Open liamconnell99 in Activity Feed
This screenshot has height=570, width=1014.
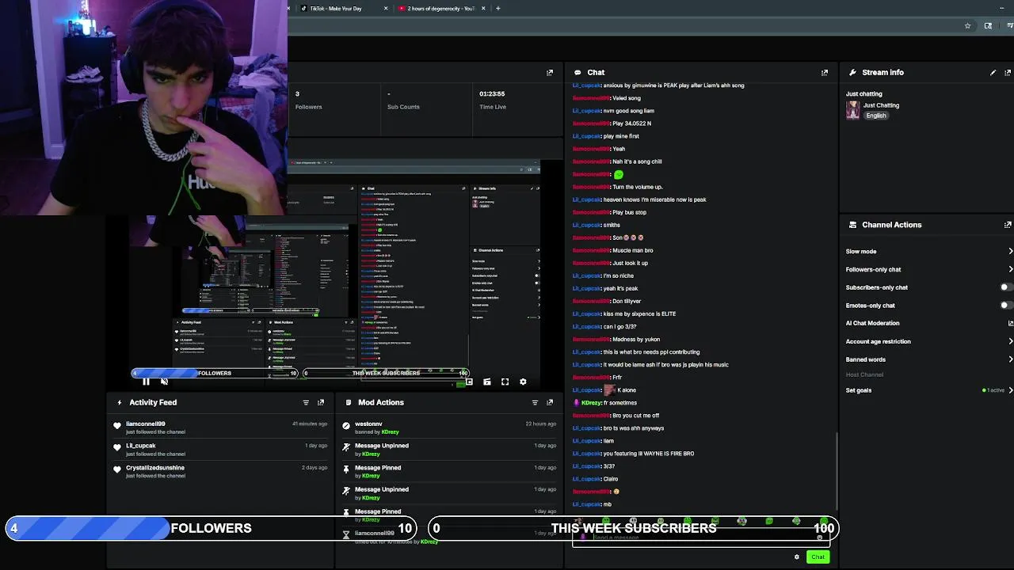pos(146,424)
